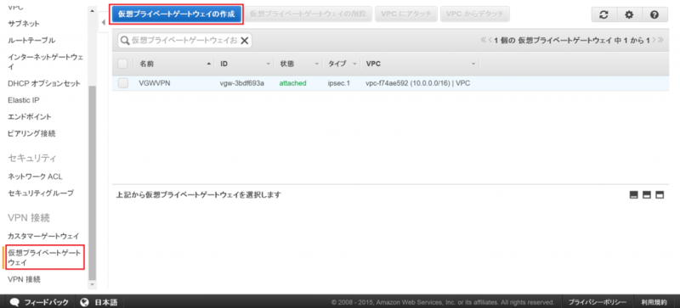Open セキュリティグループ in the sidebar

(41, 193)
